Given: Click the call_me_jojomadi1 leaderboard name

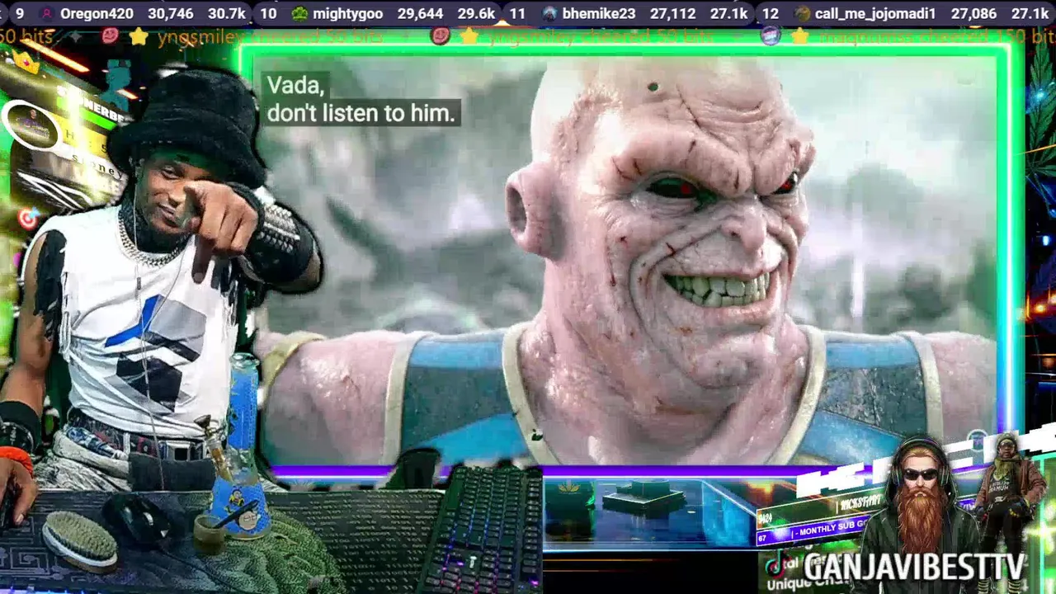Looking at the screenshot, I should coord(875,14).
